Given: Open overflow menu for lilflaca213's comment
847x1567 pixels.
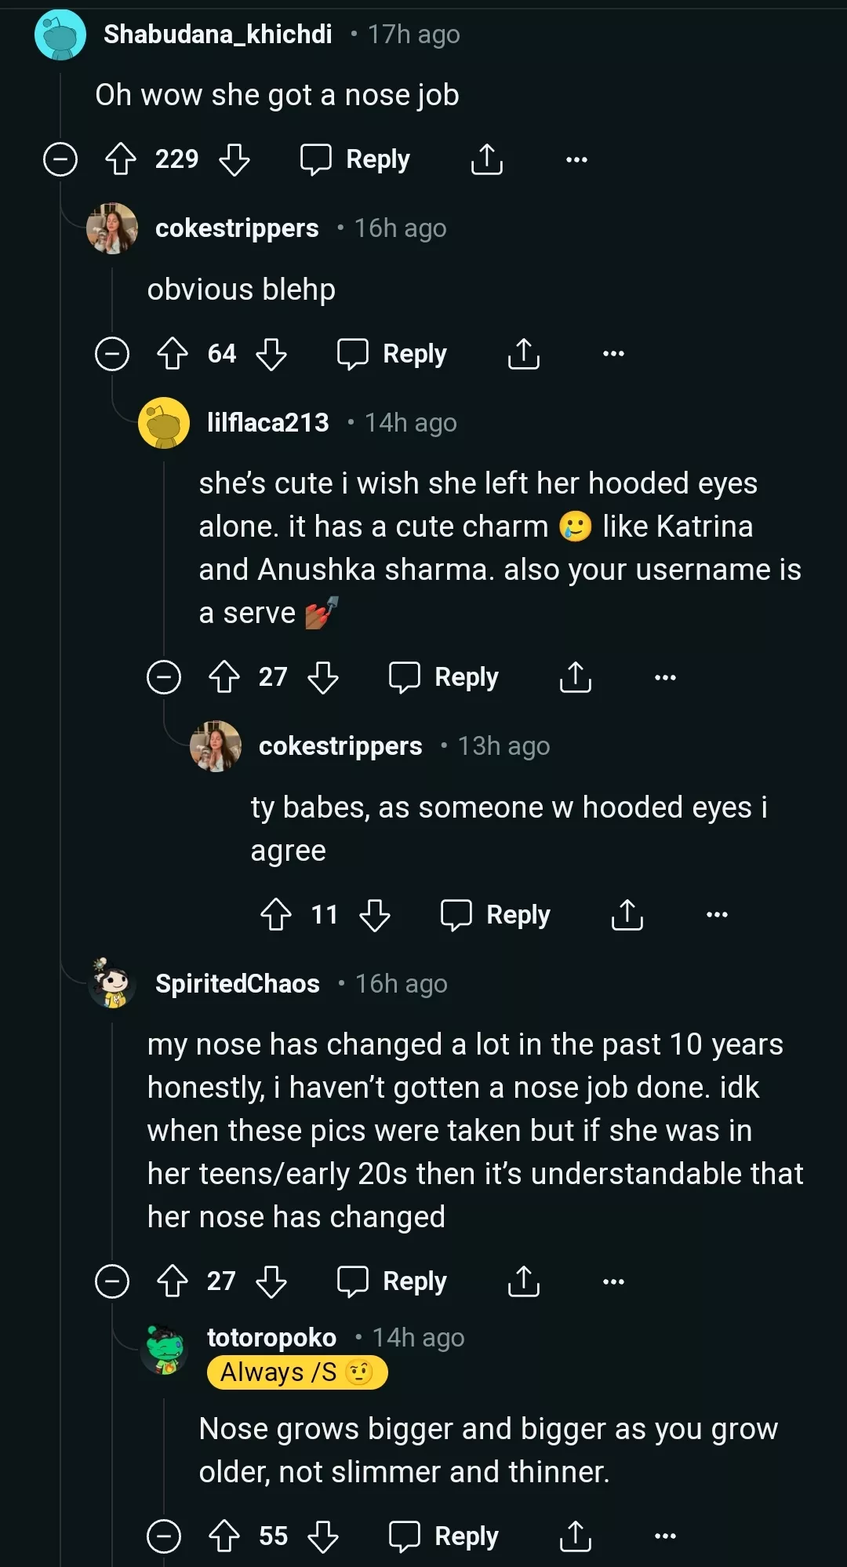Looking at the screenshot, I should click(665, 677).
